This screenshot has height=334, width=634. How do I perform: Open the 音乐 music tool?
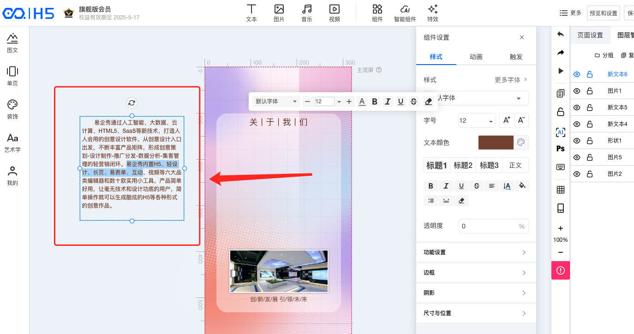[x=307, y=13]
